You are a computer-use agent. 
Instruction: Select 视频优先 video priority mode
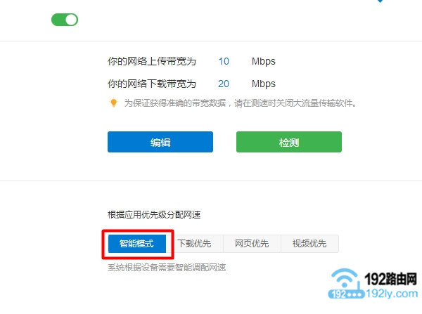pyautogui.click(x=309, y=244)
